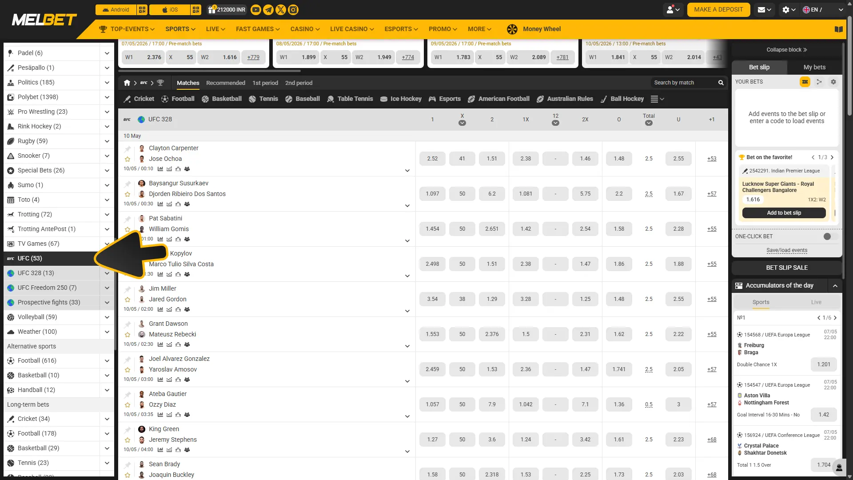Select Ice Hockey sport filter

pos(401,99)
